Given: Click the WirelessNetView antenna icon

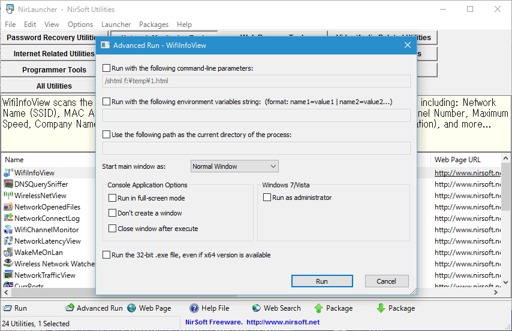Looking at the screenshot, I should click(8, 195).
